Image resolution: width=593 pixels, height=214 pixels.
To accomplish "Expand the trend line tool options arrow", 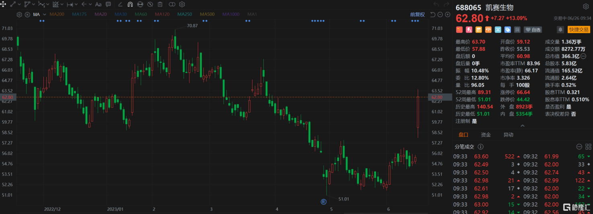I will click(x=19, y=4).
